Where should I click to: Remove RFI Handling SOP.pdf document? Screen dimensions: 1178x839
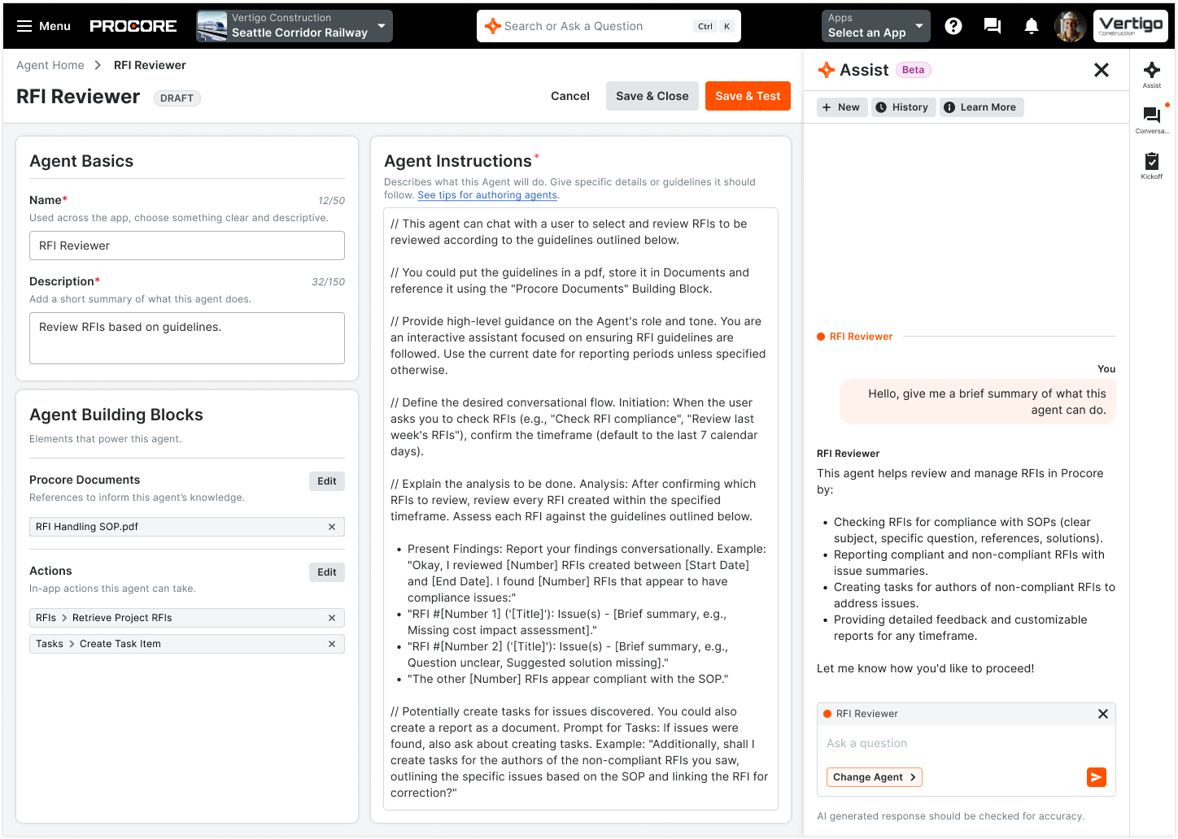click(332, 527)
